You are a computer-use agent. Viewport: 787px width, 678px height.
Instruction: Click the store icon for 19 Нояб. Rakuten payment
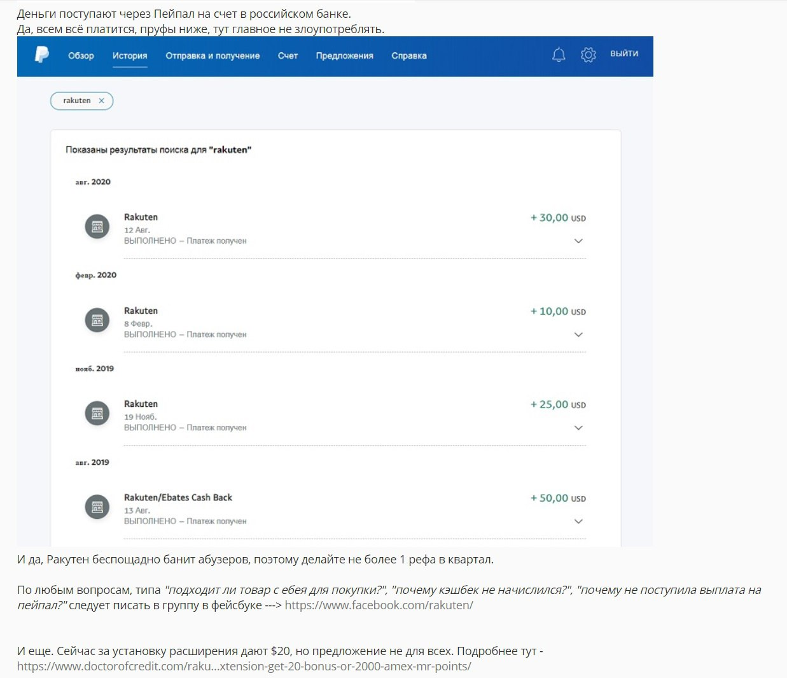click(97, 414)
